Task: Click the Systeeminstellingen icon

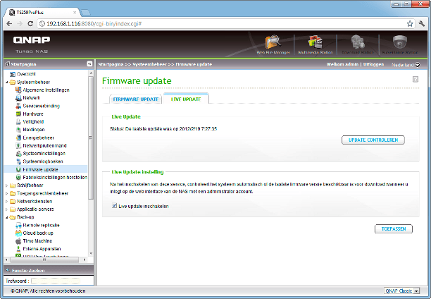Action: [18, 153]
